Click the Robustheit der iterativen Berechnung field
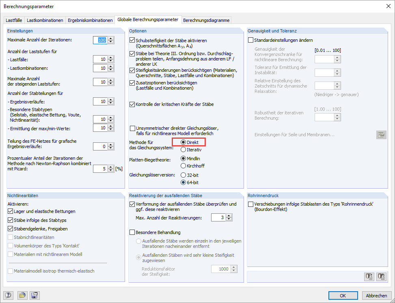Image resolution: width=395 pixels, height=303 pixels. pos(324,117)
